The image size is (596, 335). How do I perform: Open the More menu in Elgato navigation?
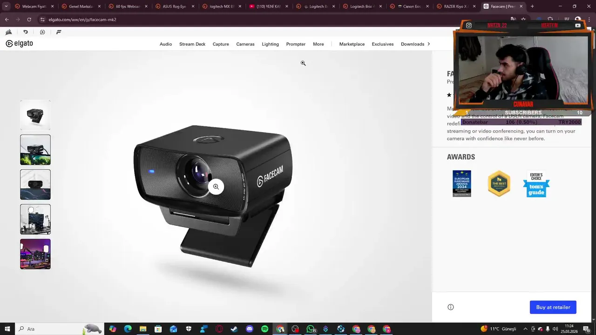318,44
